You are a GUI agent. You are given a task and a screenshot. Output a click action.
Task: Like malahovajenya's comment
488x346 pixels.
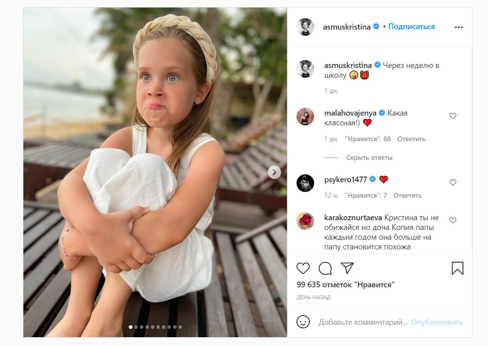[x=453, y=116]
